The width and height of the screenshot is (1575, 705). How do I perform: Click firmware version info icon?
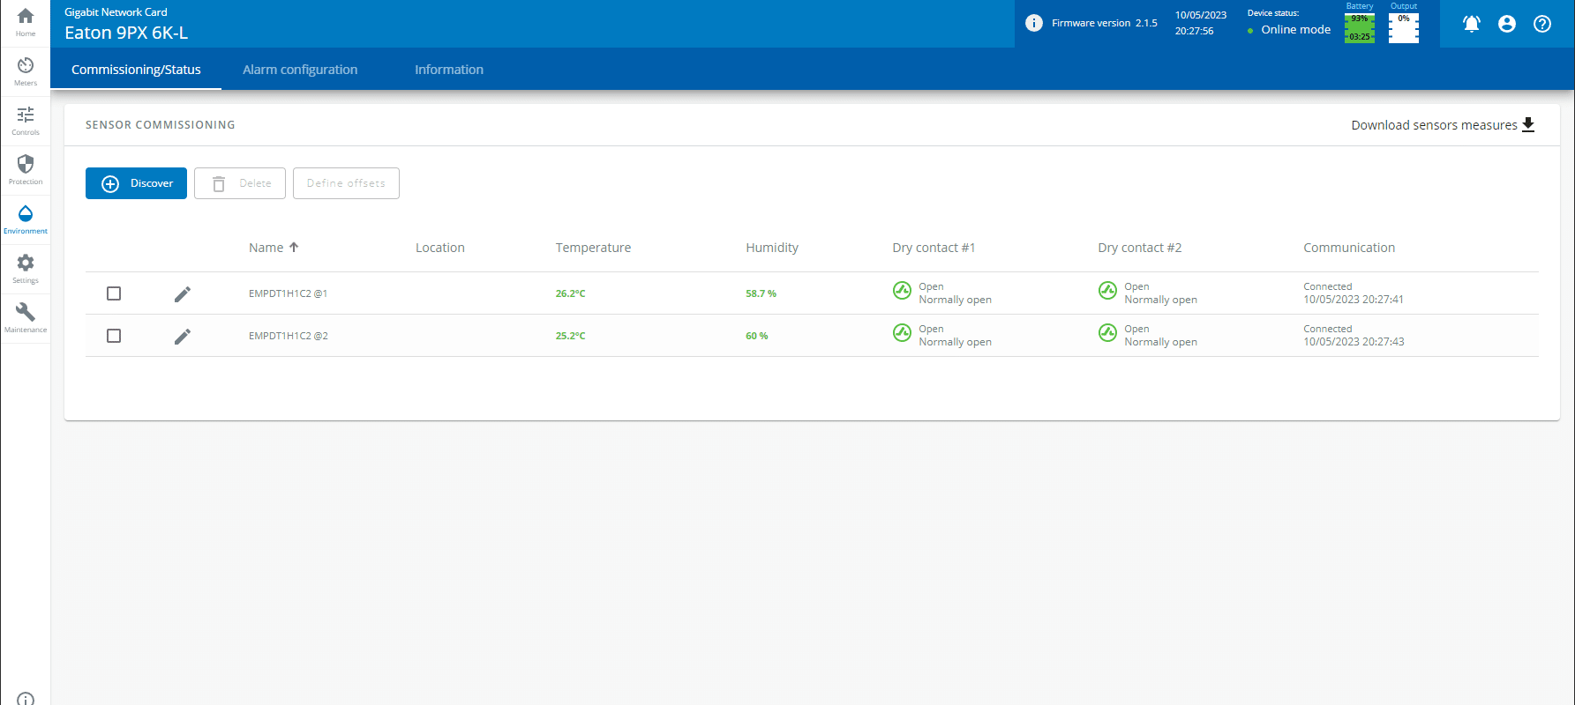(x=1034, y=23)
